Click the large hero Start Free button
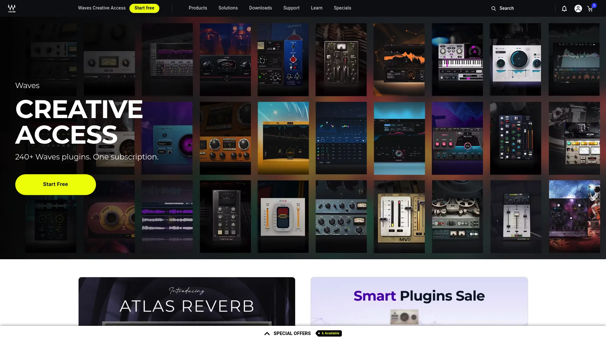 [56, 184]
